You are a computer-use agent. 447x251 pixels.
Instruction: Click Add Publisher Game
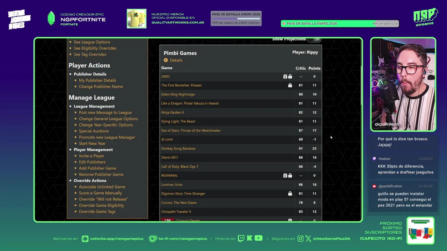97,168
